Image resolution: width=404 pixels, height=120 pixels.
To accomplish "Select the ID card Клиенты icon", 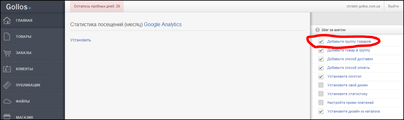I will click(x=7, y=69).
